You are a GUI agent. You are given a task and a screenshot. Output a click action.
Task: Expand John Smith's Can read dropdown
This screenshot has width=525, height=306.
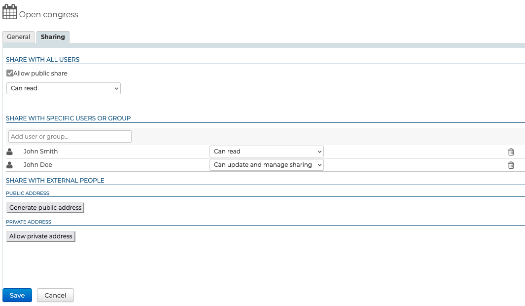point(266,152)
